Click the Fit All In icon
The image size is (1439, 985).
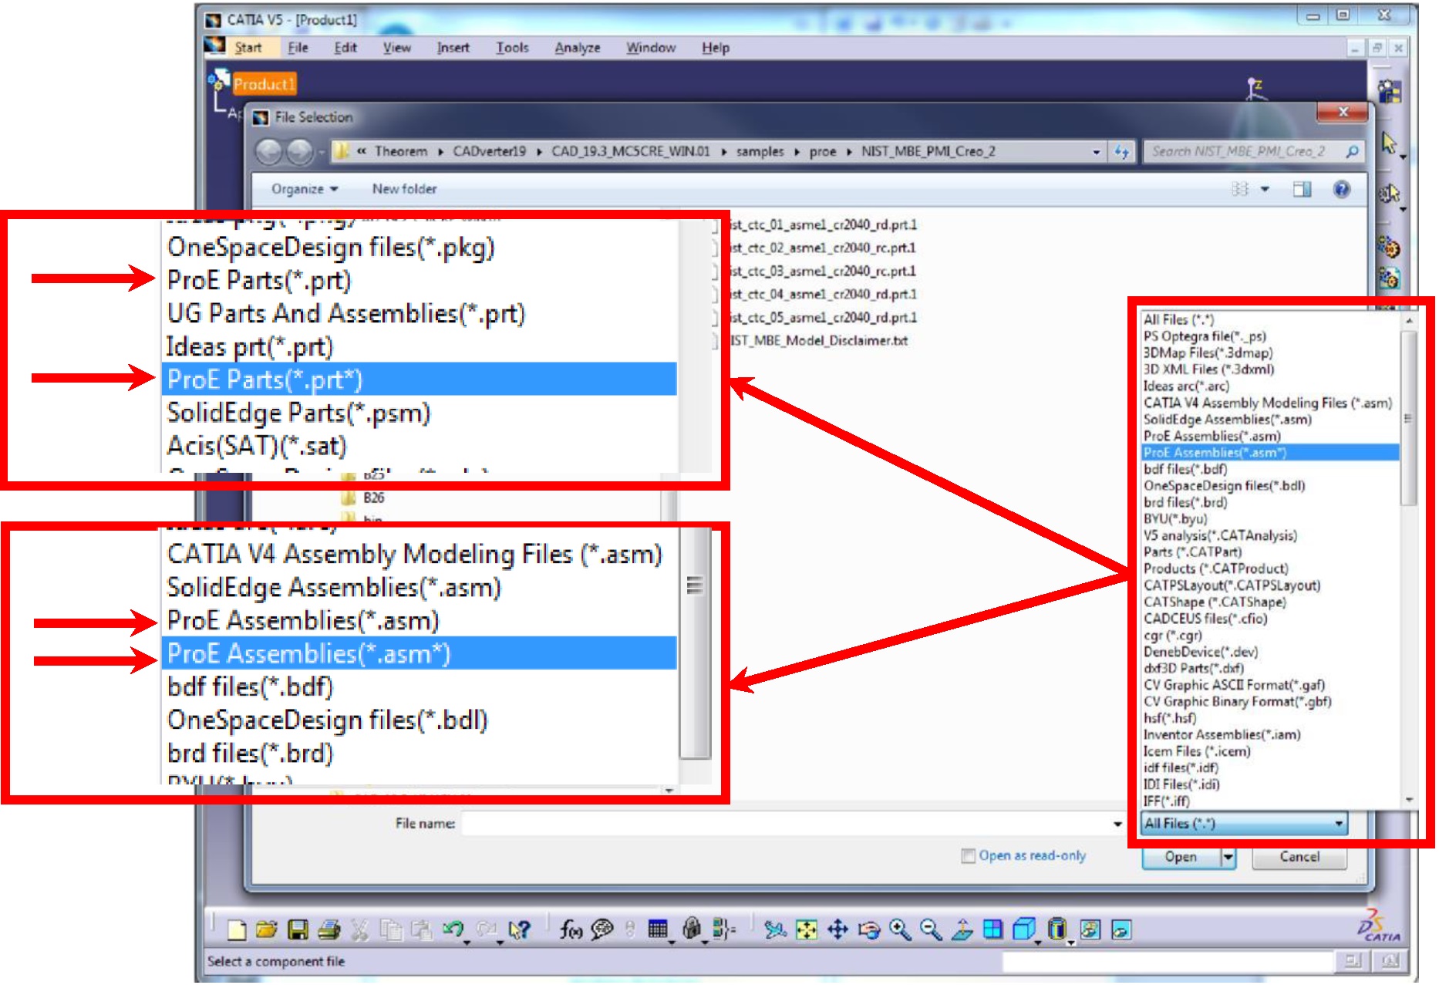pos(807,930)
